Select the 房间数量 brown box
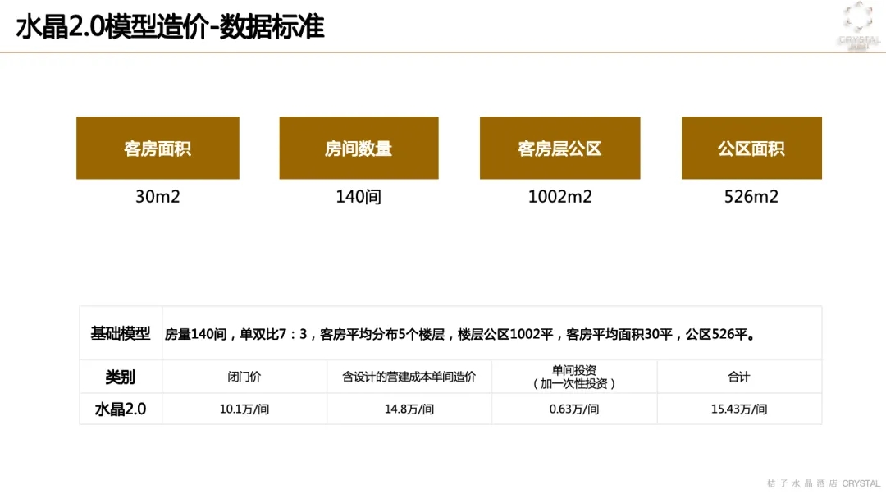The width and height of the screenshot is (886, 494). [359, 149]
